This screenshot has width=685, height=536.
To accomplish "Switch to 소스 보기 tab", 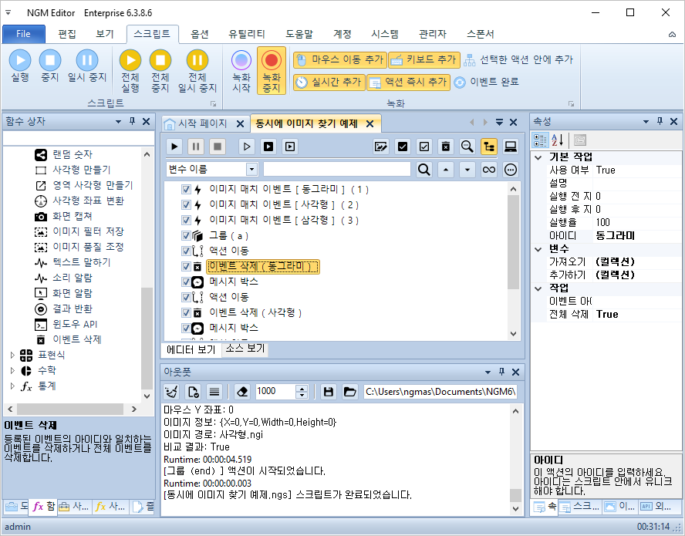I will pyautogui.click(x=245, y=349).
